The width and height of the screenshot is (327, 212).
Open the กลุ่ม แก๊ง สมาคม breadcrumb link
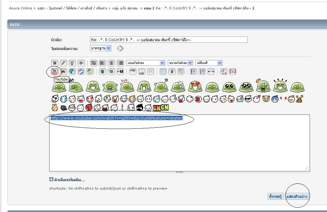pos(125,8)
